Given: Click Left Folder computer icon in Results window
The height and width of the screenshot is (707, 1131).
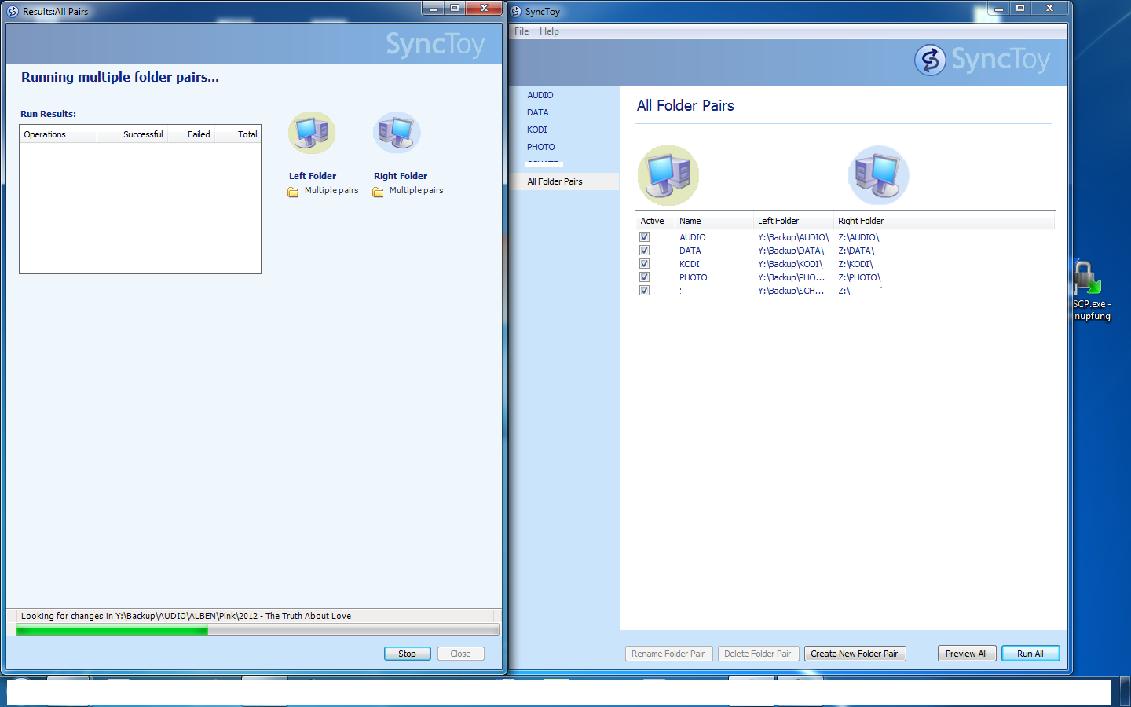Looking at the screenshot, I should [x=312, y=133].
